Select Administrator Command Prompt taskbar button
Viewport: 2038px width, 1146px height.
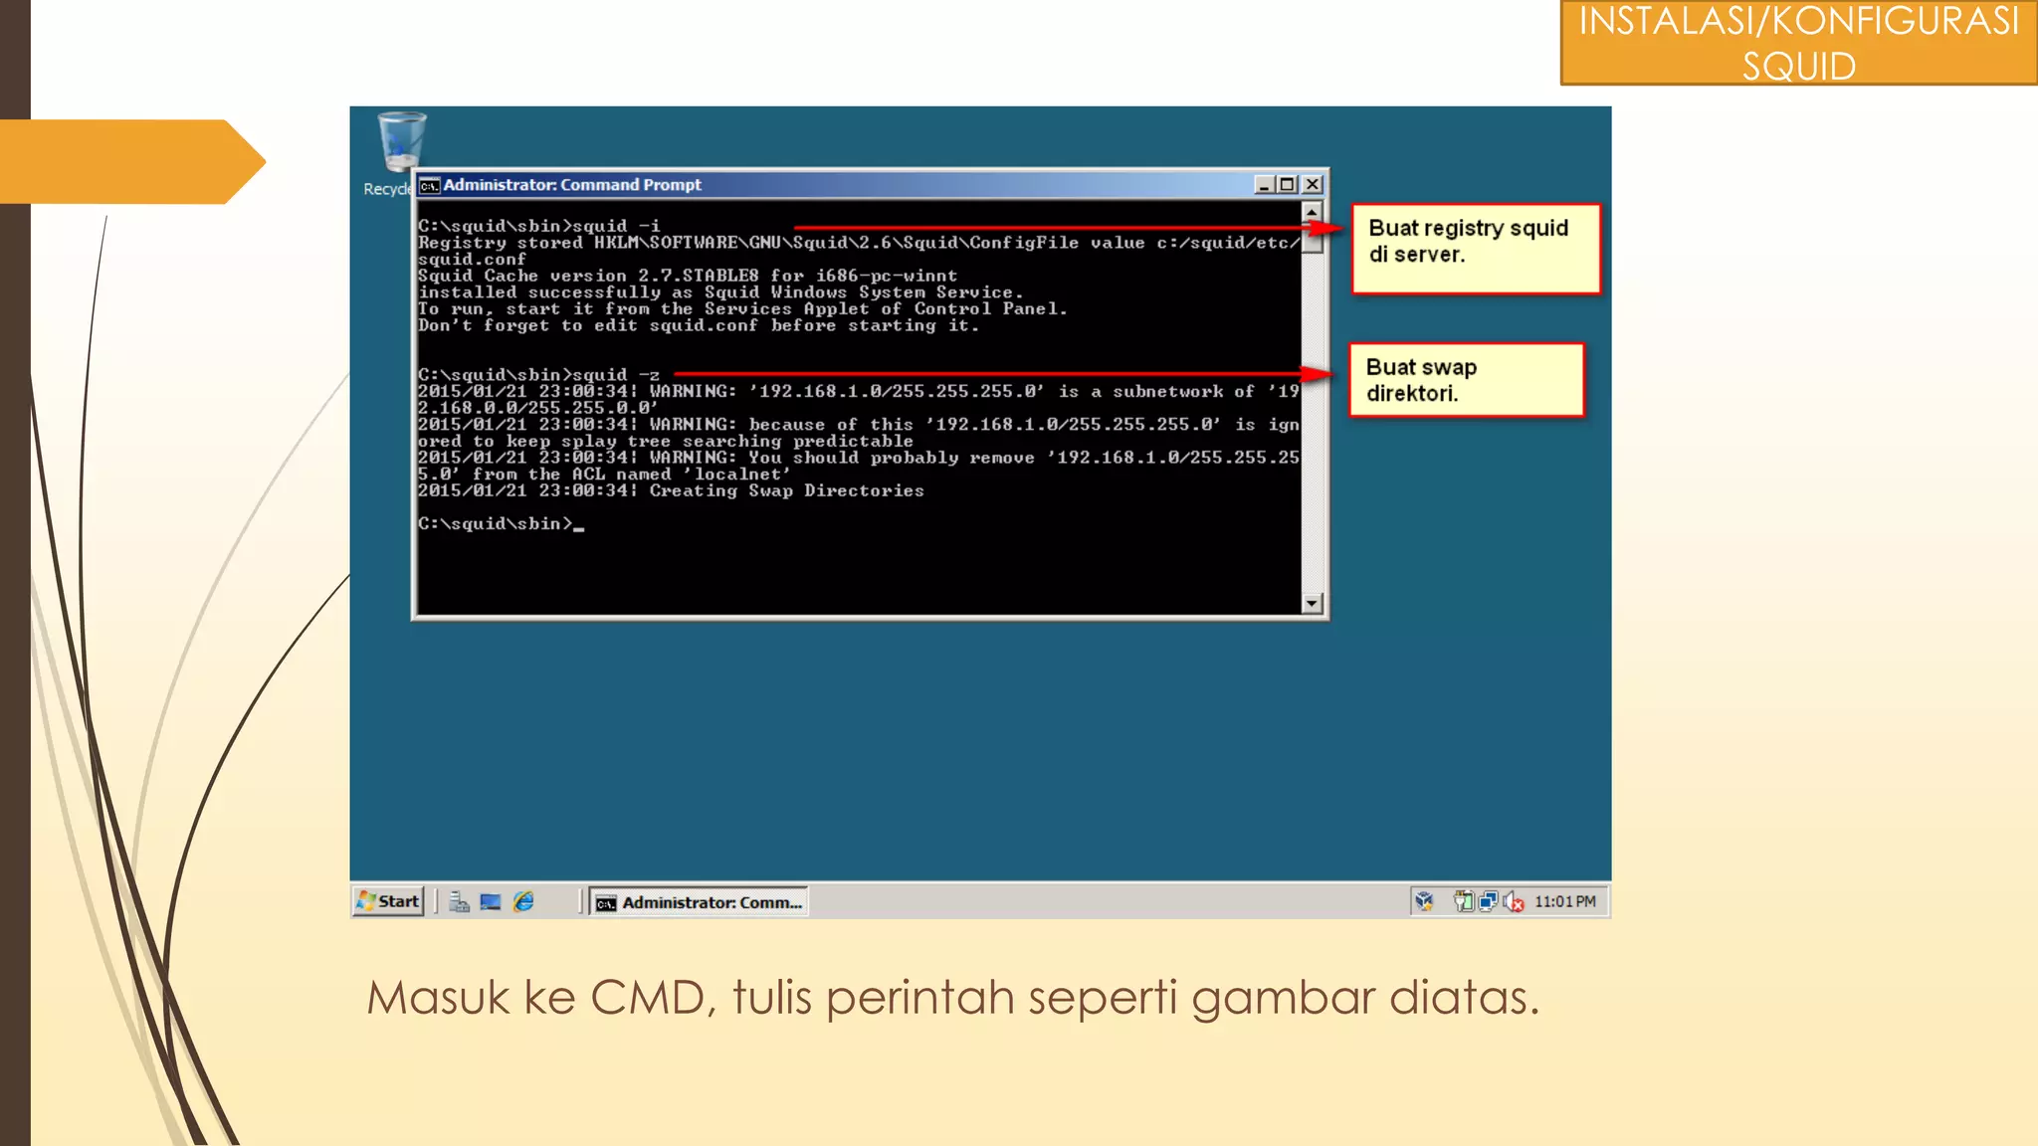tap(699, 902)
